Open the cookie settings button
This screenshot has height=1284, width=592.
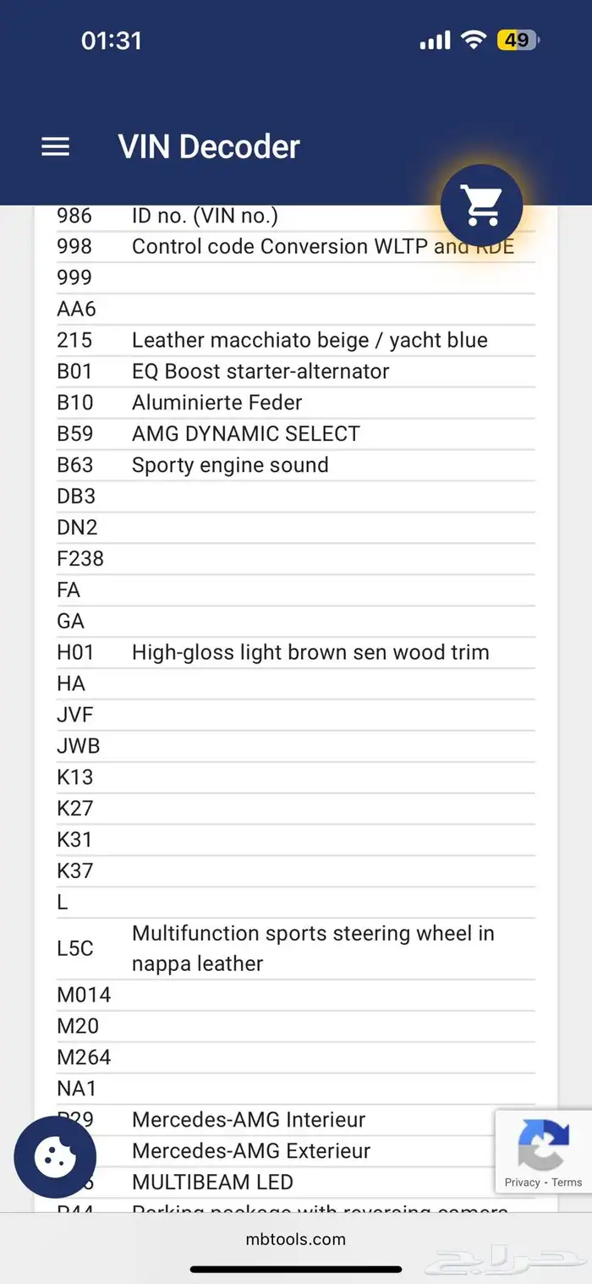tap(55, 1156)
